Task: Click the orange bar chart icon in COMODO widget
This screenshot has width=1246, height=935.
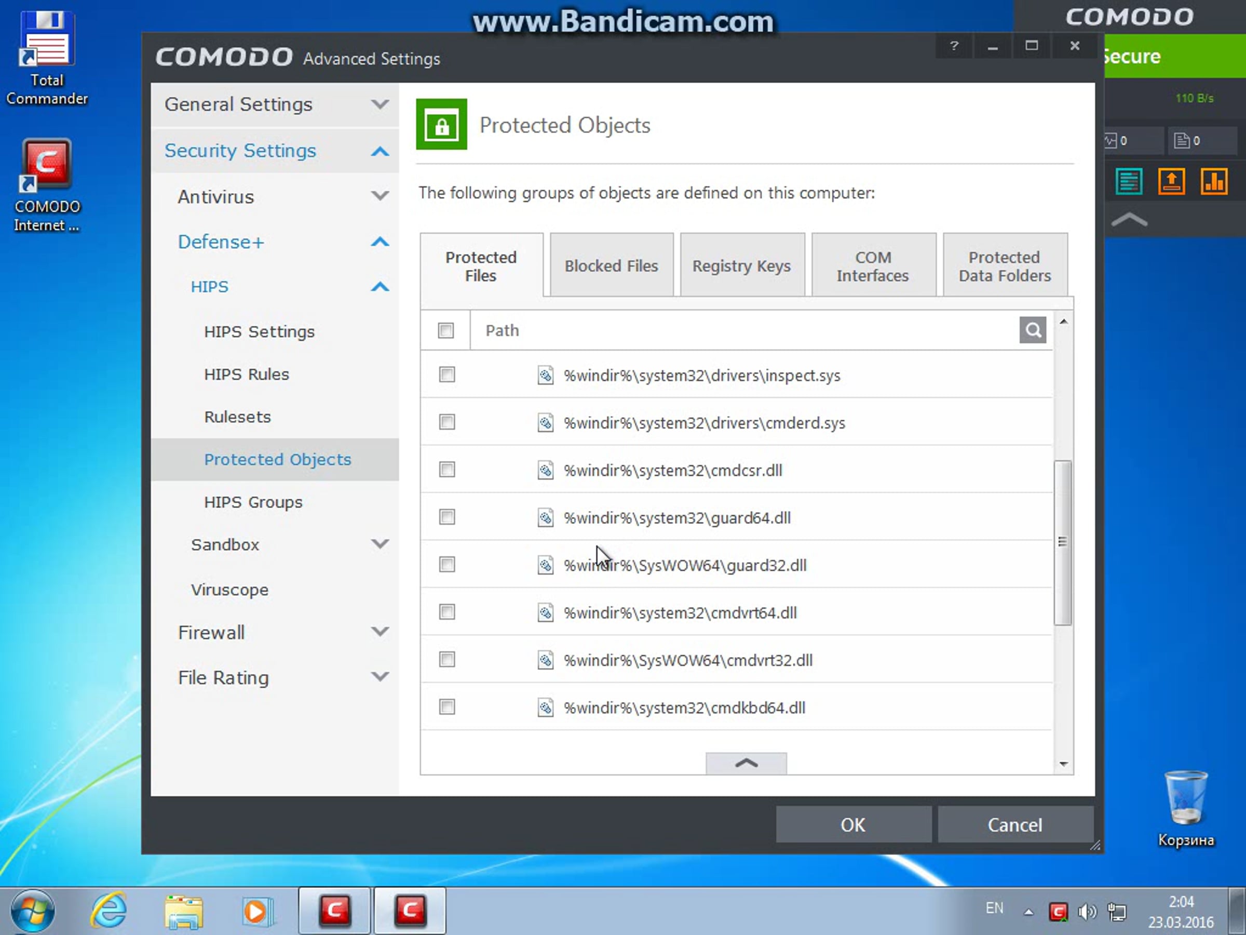Action: (1214, 181)
